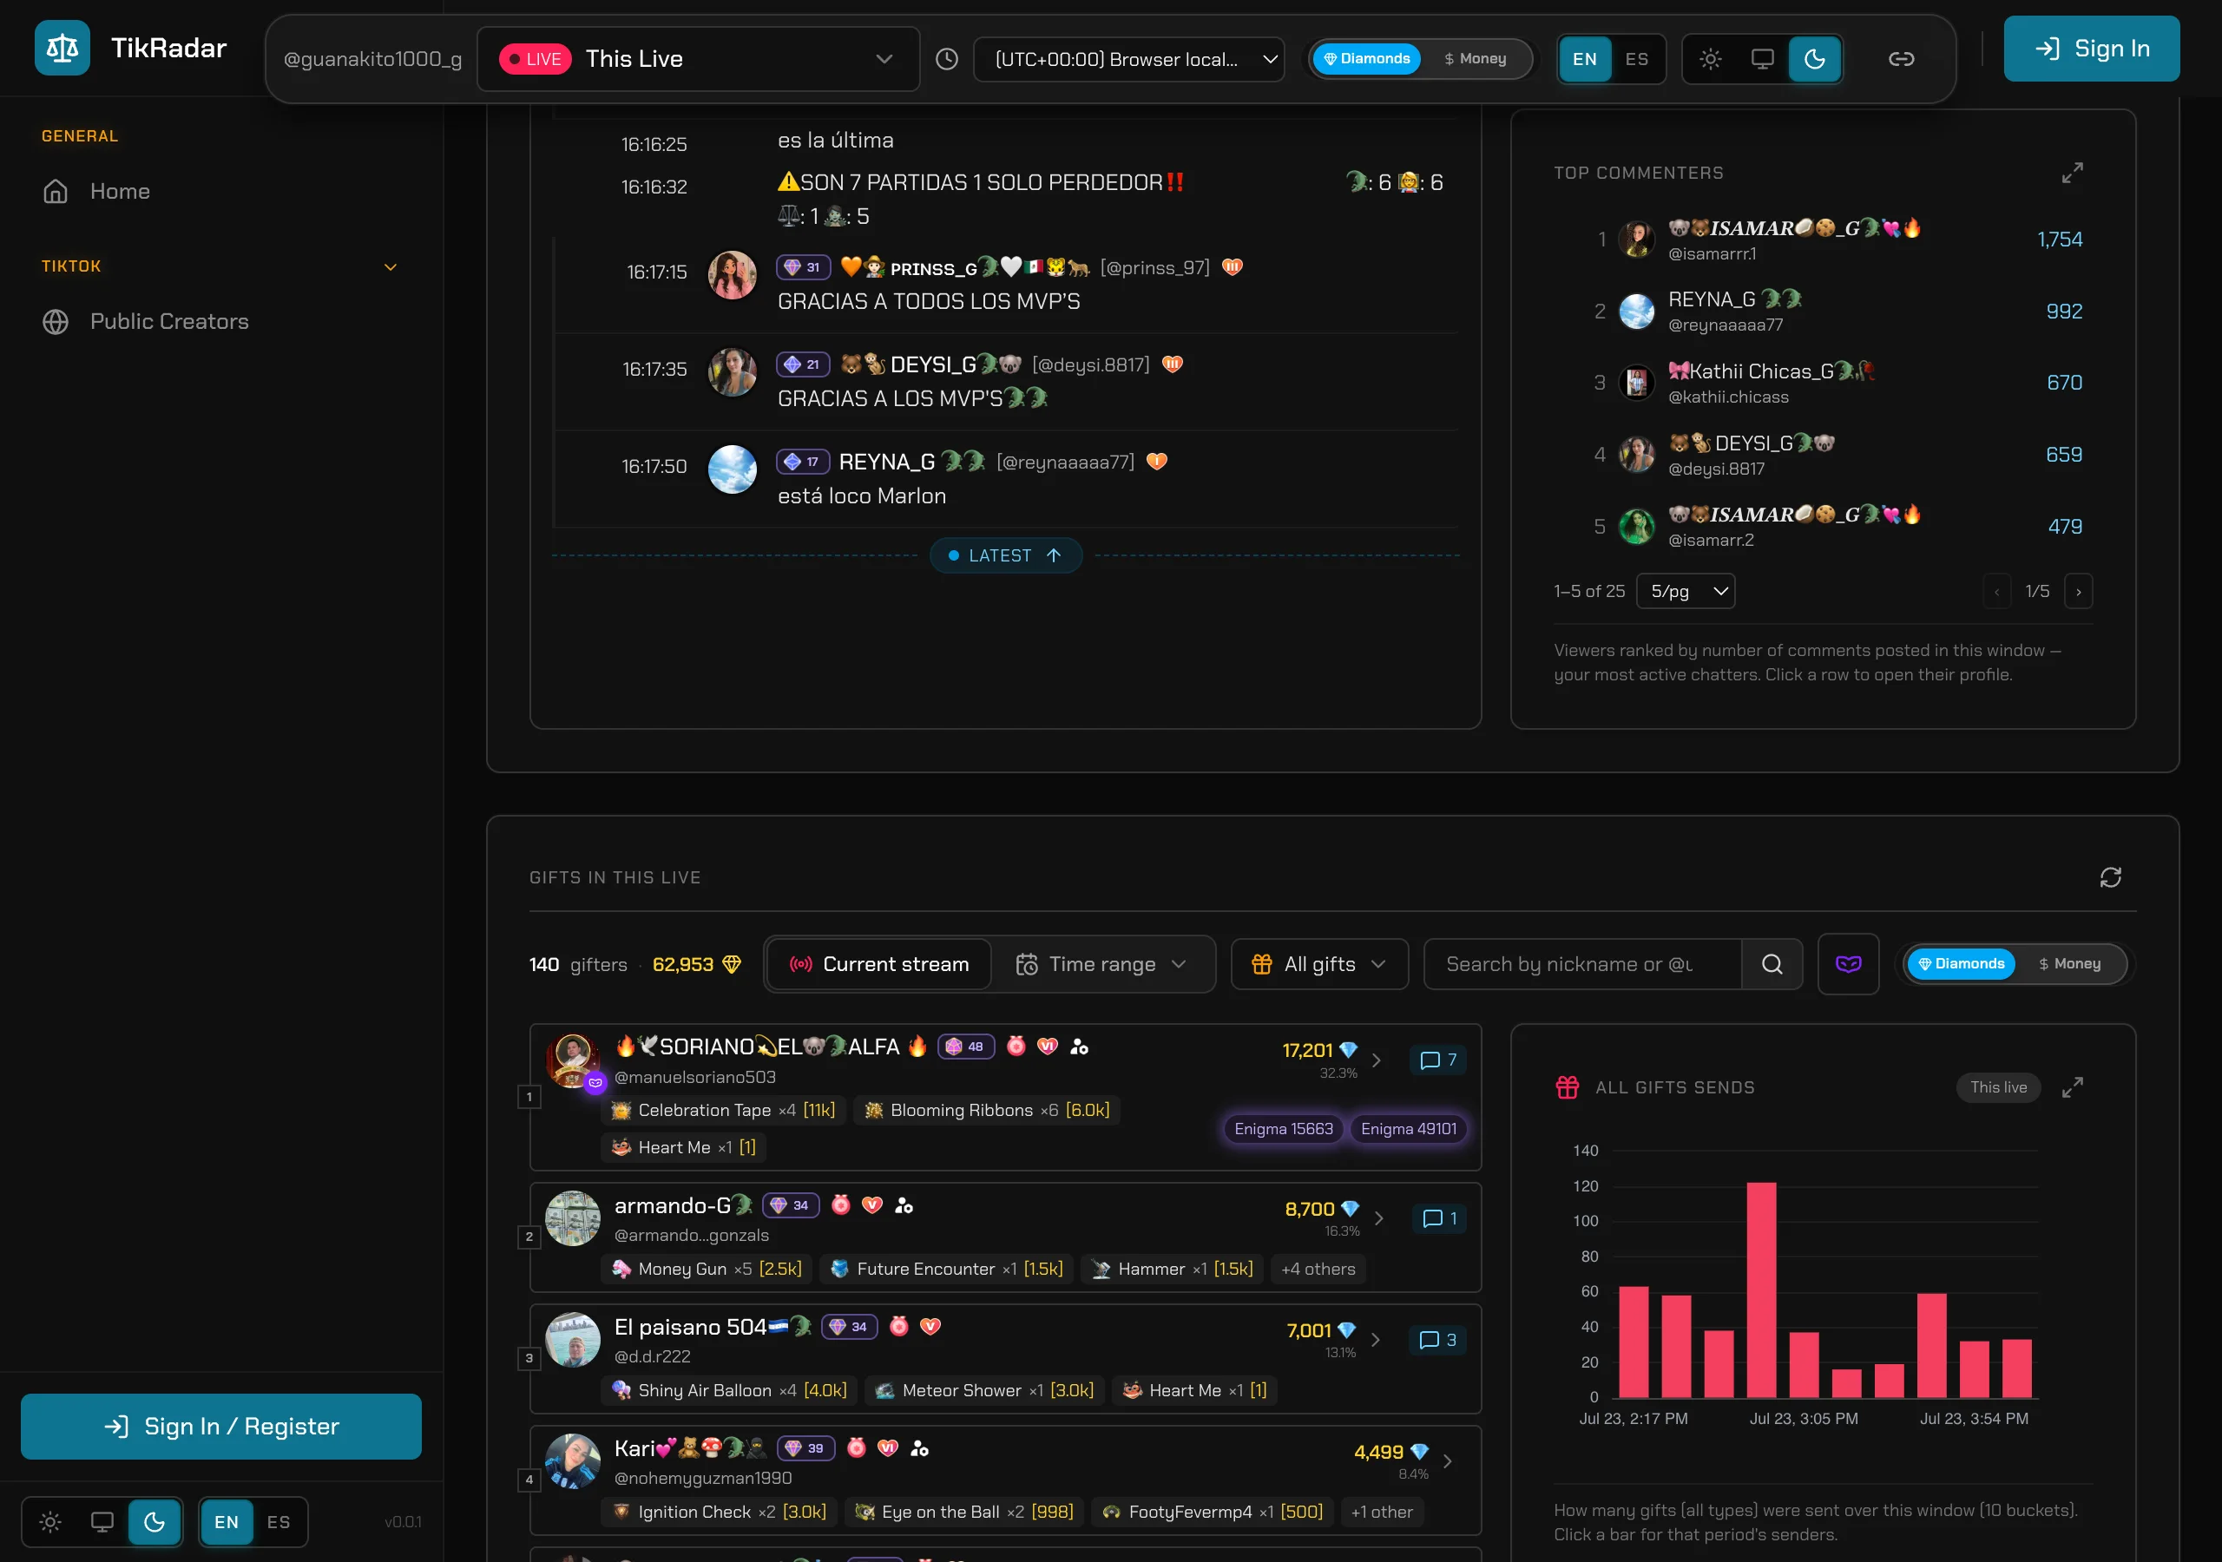Switch sidebar footer language to ES

click(278, 1521)
